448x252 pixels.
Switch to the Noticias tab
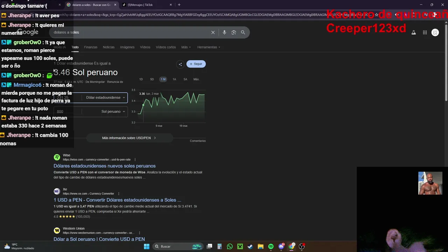point(108,47)
